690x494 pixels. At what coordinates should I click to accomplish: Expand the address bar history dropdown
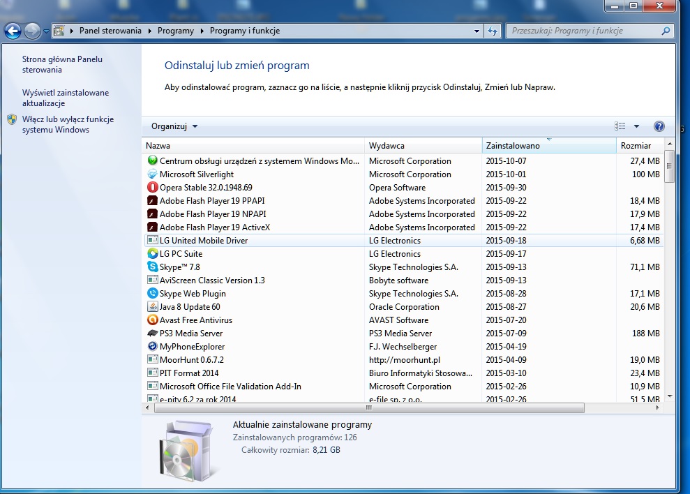coord(477,31)
